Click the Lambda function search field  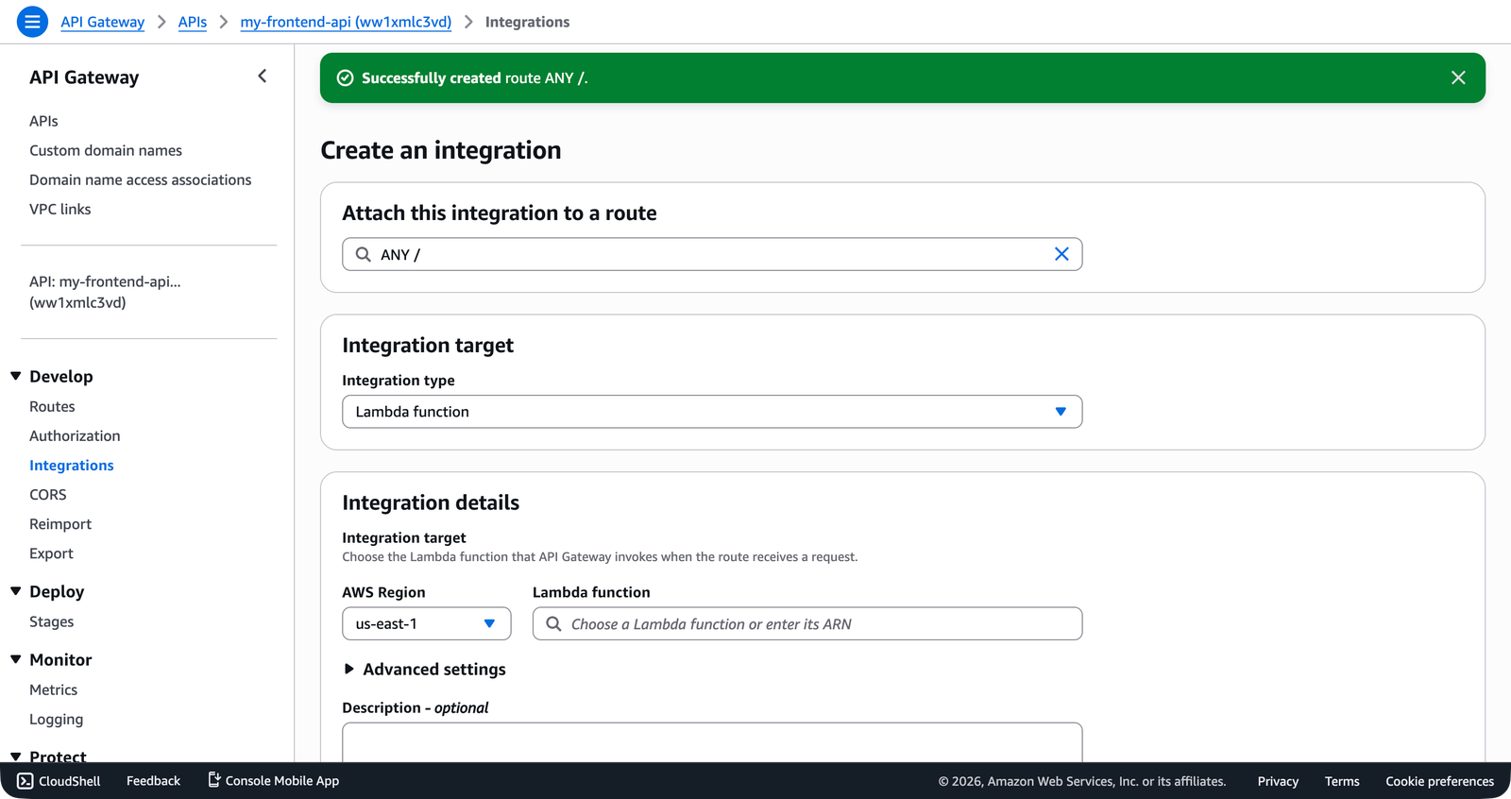(x=807, y=623)
